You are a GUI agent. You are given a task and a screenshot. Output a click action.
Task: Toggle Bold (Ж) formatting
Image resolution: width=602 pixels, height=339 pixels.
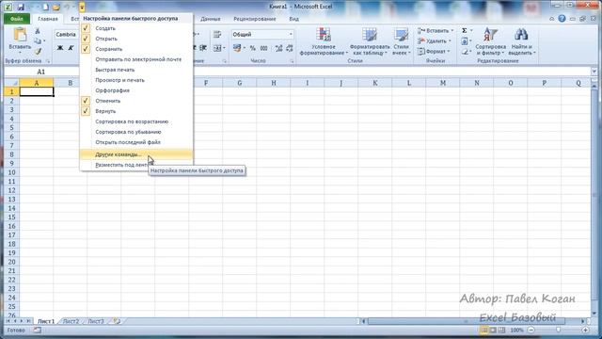click(x=60, y=48)
